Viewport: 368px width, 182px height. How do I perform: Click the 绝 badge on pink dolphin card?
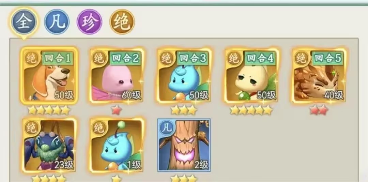[x=99, y=58]
